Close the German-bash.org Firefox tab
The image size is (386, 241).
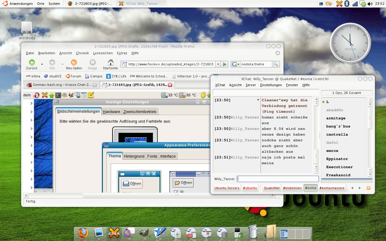tap(95, 85)
